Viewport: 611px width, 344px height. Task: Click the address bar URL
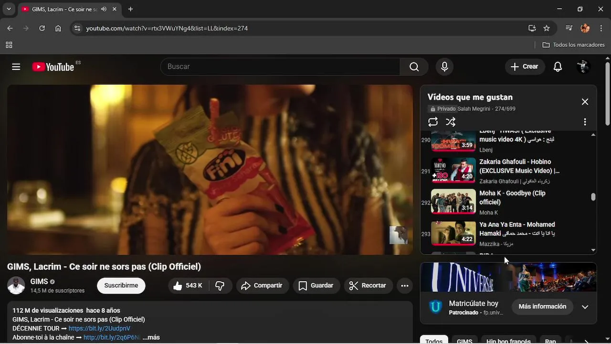pos(167,28)
